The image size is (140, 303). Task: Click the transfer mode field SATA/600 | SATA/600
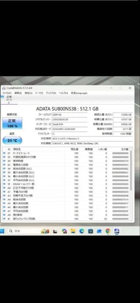tap(70, 129)
